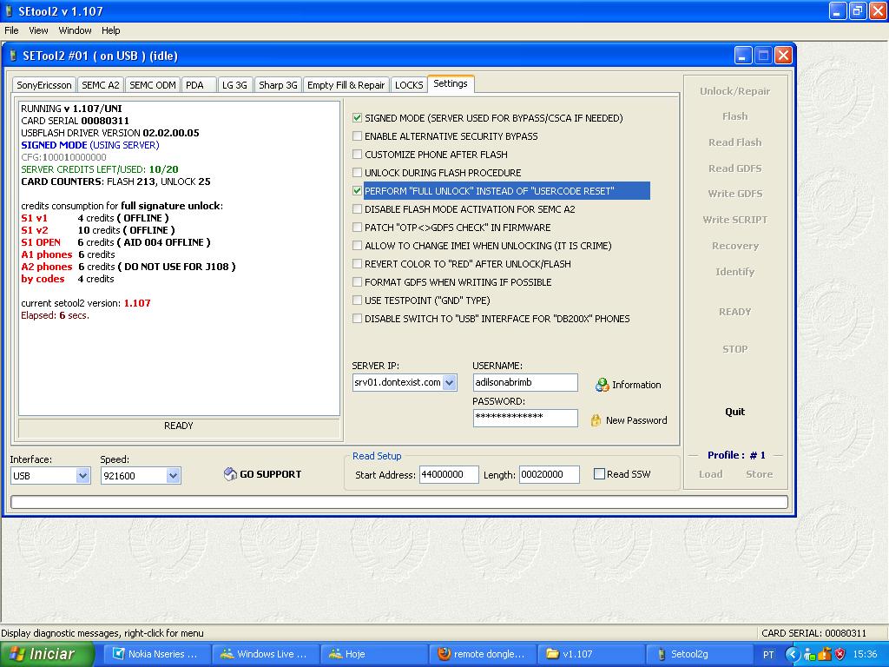889x667 pixels.
Task: Toggle PERFORM FULL UNLOCK checkbox
Action: coord(357,190)
